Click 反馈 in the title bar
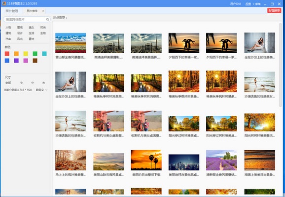The image size is (285, 197). [x=248, y=4]
